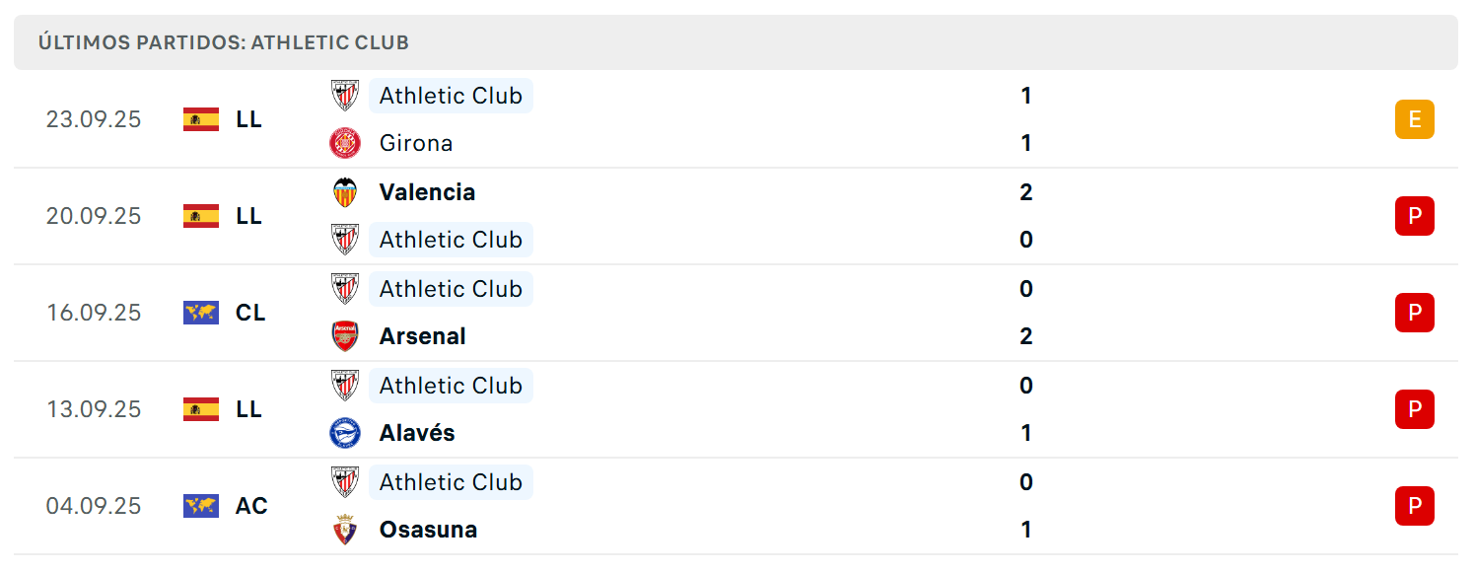Image resolution: width=1475 pixels, height=573 pixels.
Task: Click the LL league label for 20.09.25
Action: 249,216
